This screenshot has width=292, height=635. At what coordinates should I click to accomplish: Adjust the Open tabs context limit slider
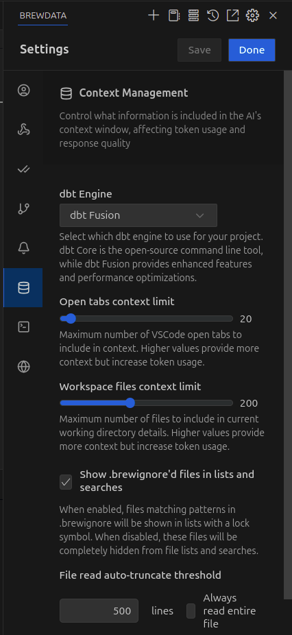[146, 319]
